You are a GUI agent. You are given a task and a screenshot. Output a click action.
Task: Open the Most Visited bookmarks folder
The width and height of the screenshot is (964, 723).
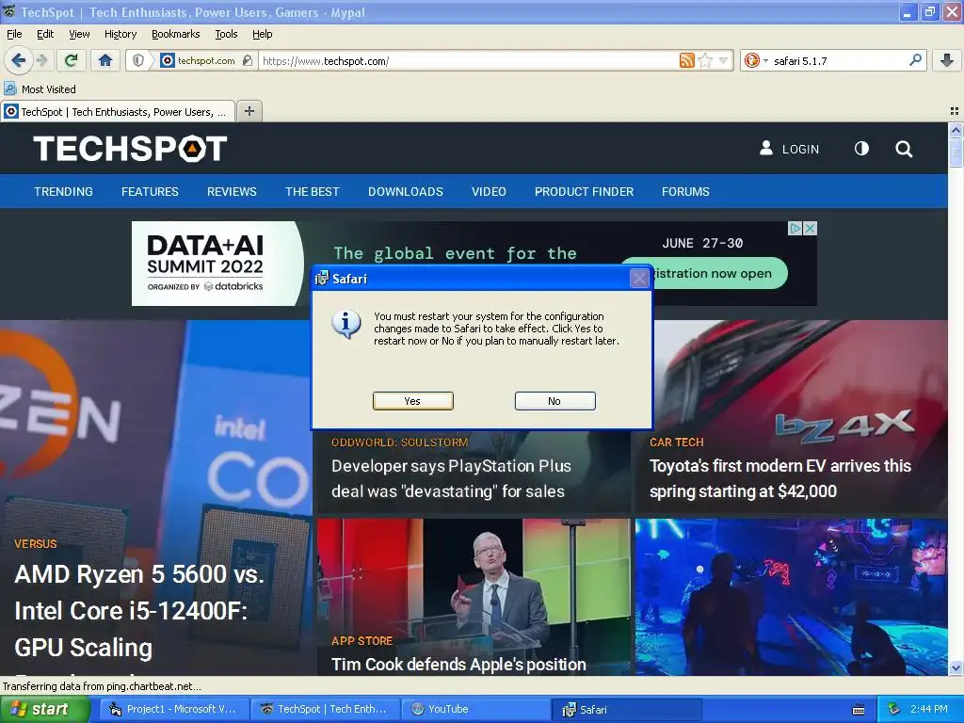pyautogui.click(x=40, y=89)
